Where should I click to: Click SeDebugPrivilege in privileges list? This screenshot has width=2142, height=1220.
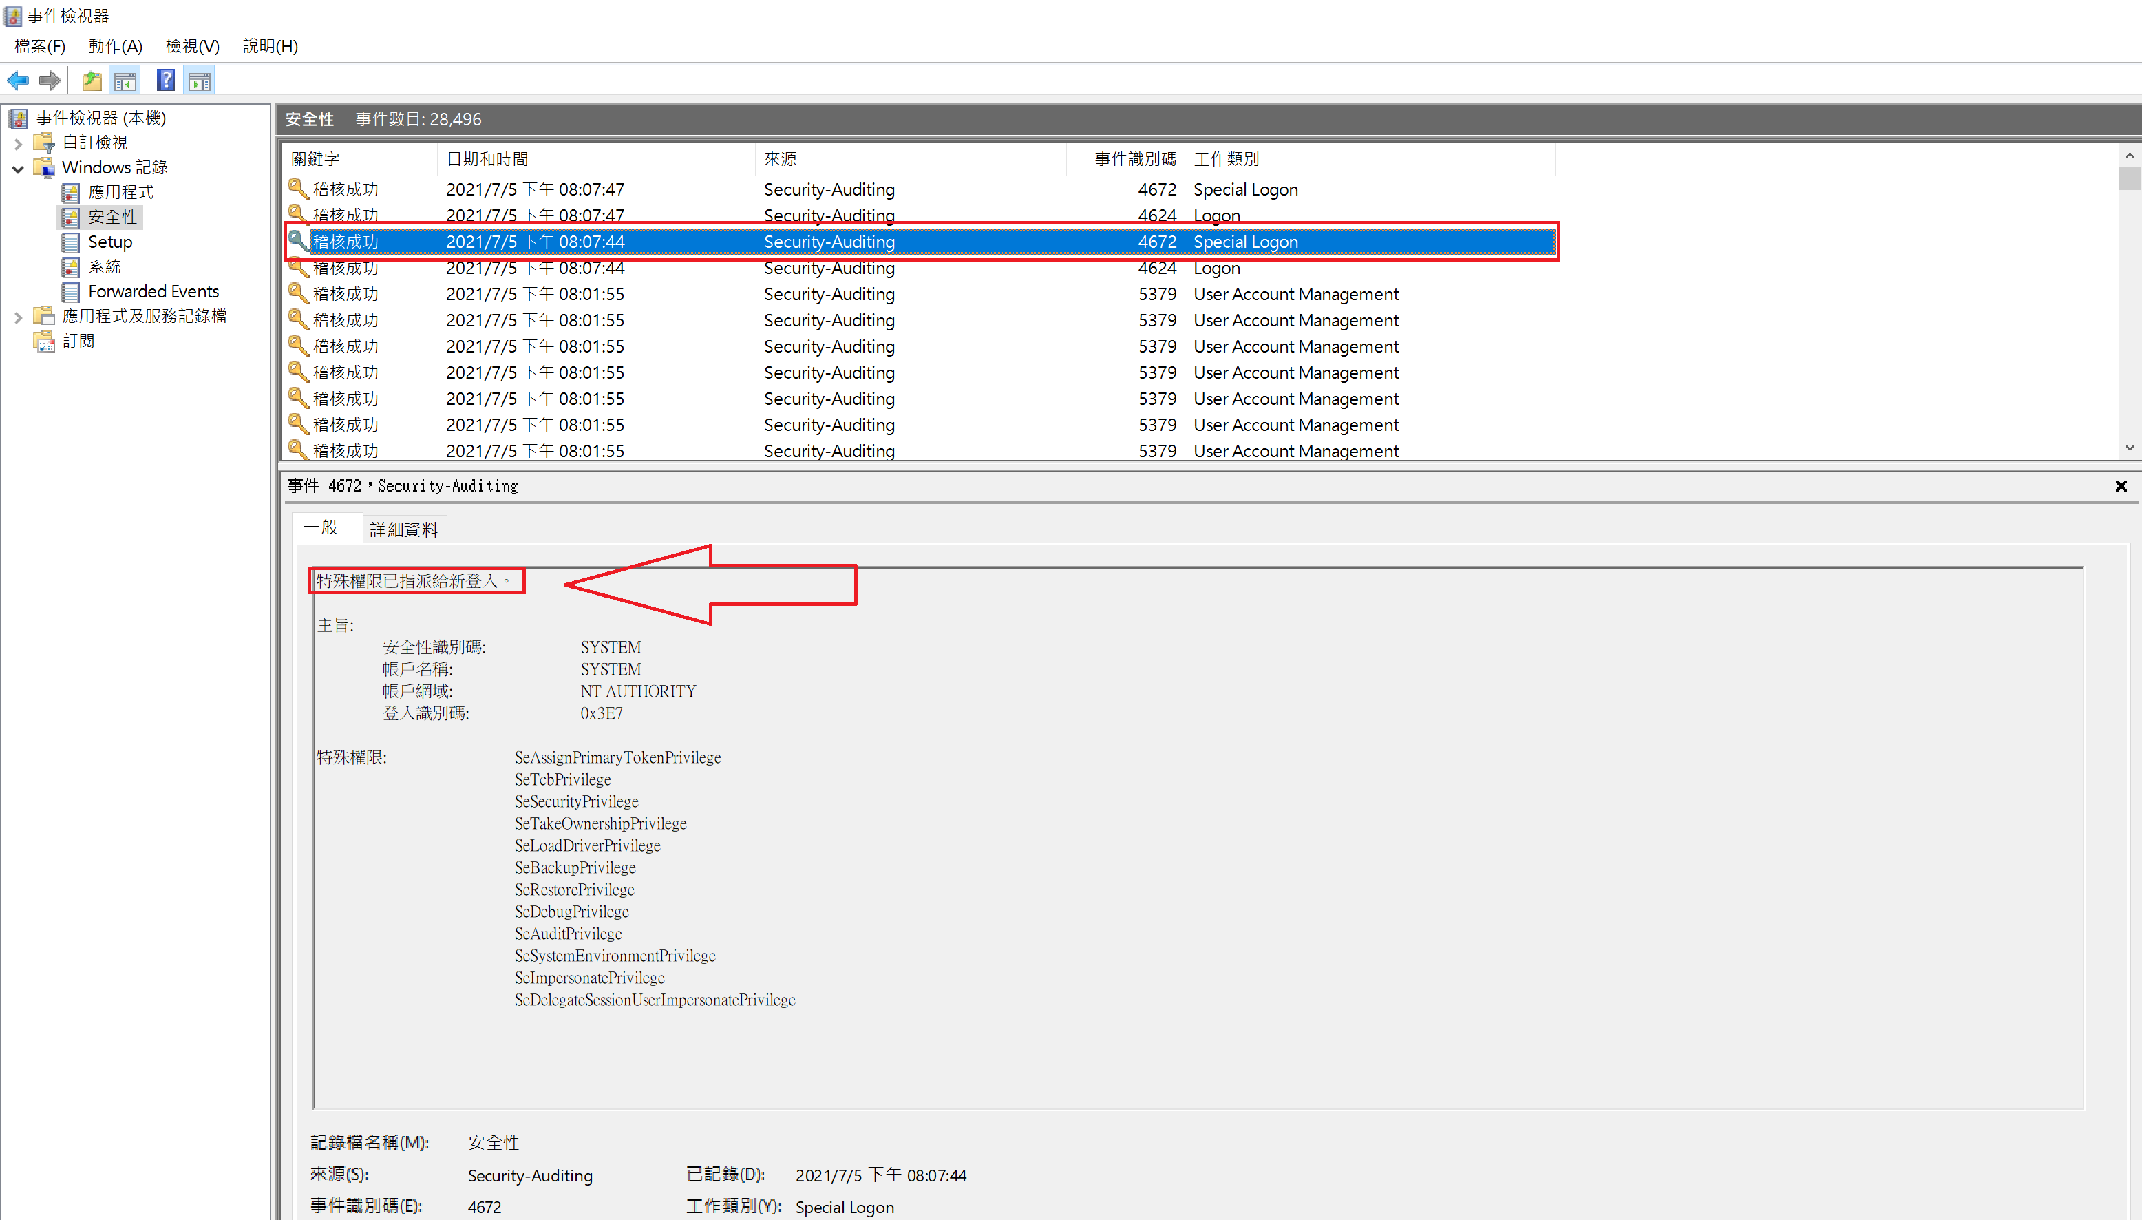pyautogui.click(x=571, y=912)
